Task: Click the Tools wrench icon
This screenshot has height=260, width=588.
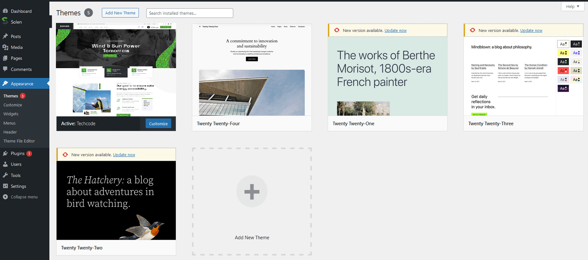Action: (5, 175)
